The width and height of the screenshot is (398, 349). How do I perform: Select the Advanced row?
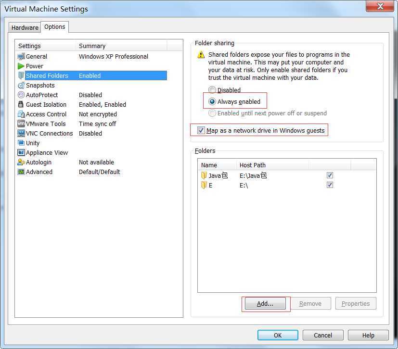tap(92, 172)
